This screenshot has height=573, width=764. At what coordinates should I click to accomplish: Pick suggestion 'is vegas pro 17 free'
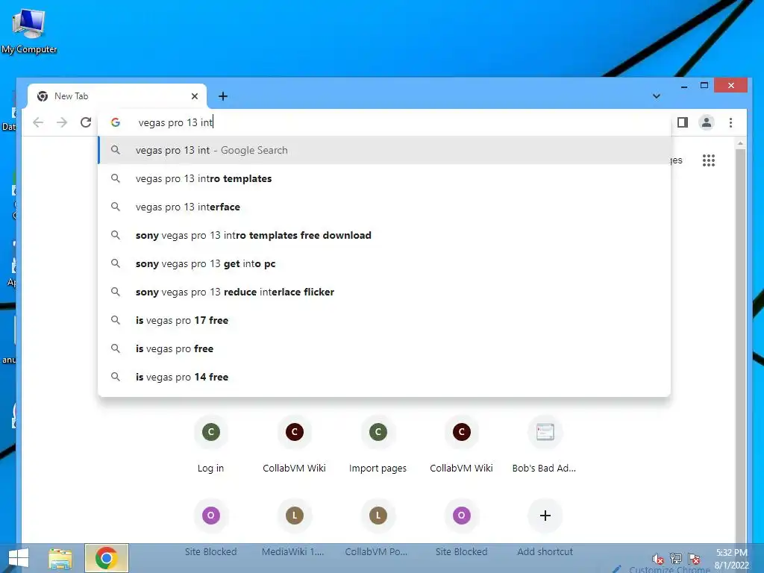[384, 320]
